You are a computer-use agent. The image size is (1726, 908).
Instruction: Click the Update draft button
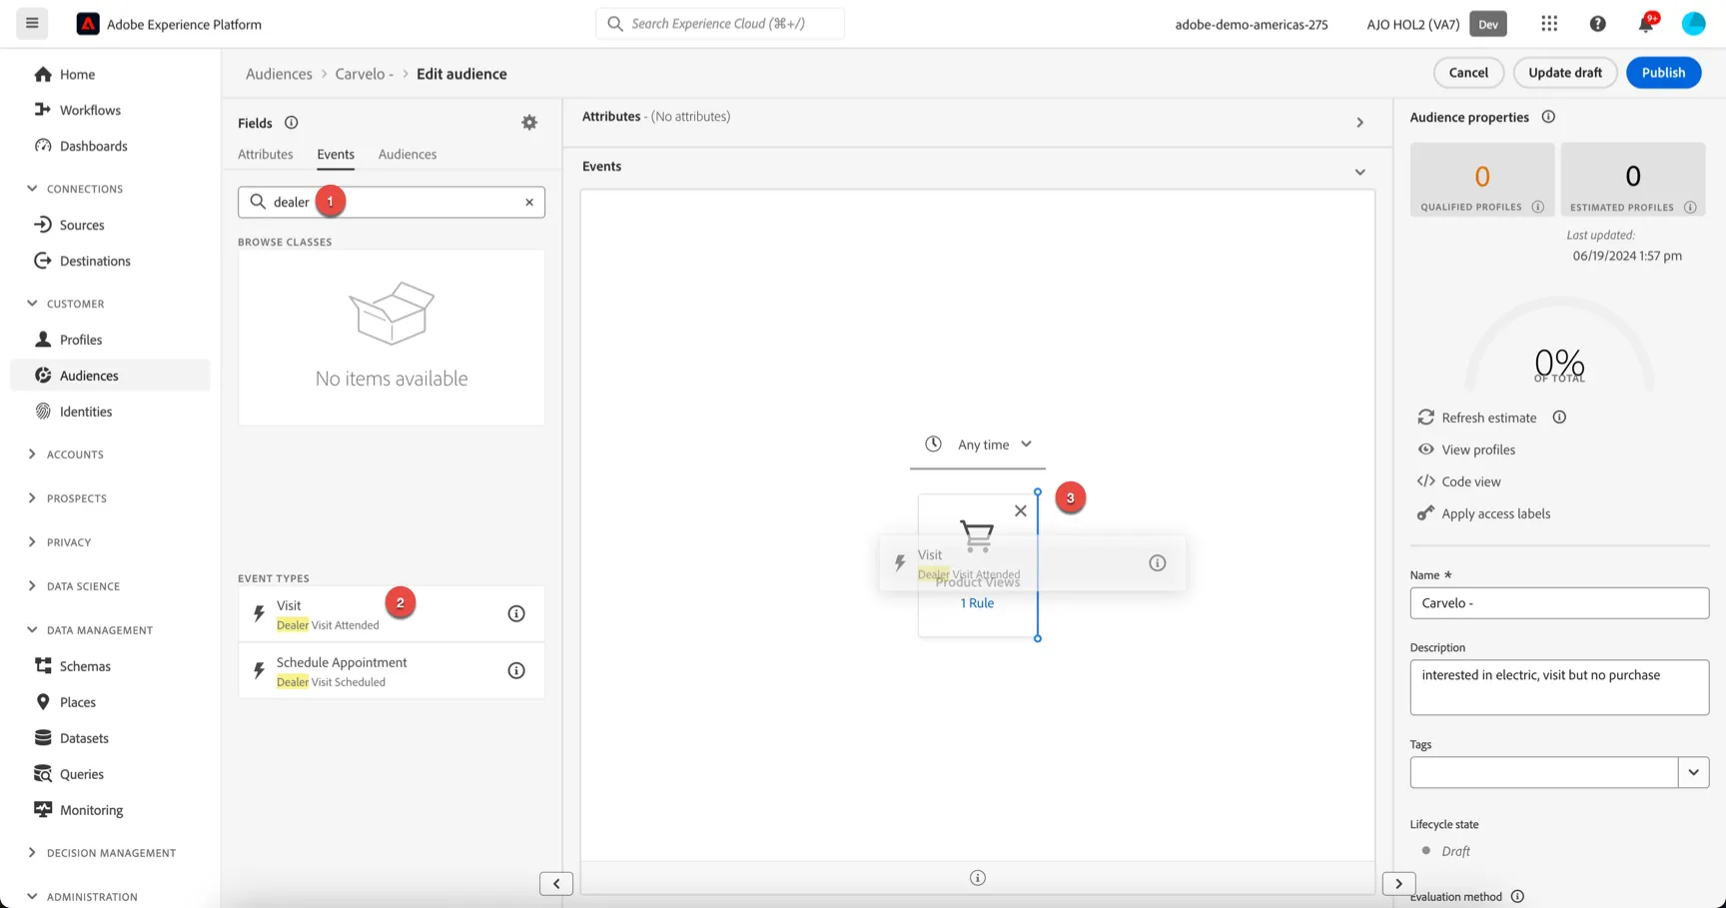[x=1565, y=72]
